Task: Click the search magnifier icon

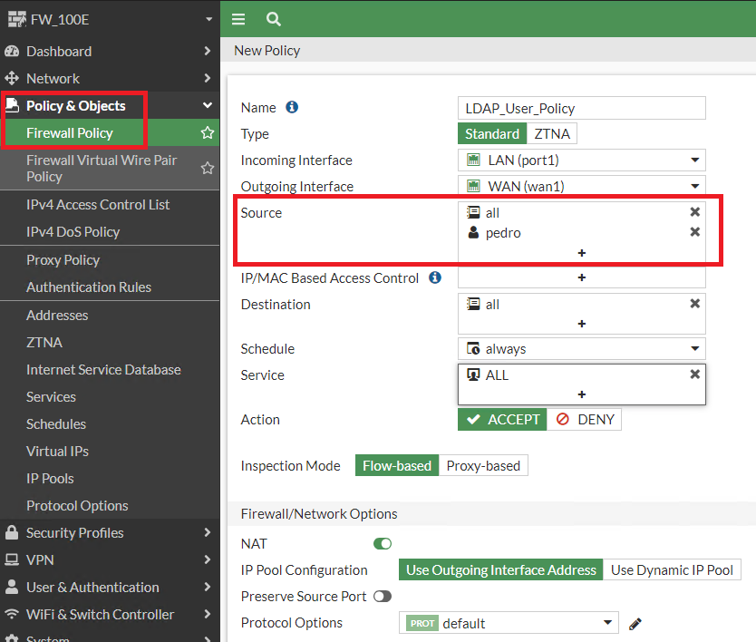Action: point(273,19)
